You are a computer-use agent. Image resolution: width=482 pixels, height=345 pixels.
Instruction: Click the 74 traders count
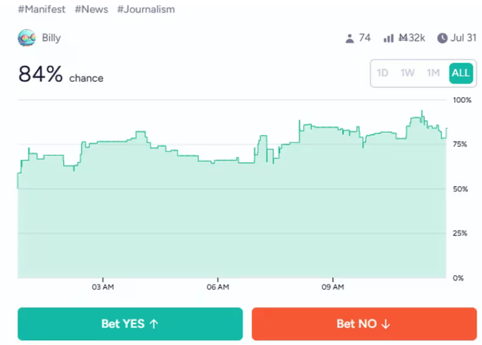tap(365, 38)
